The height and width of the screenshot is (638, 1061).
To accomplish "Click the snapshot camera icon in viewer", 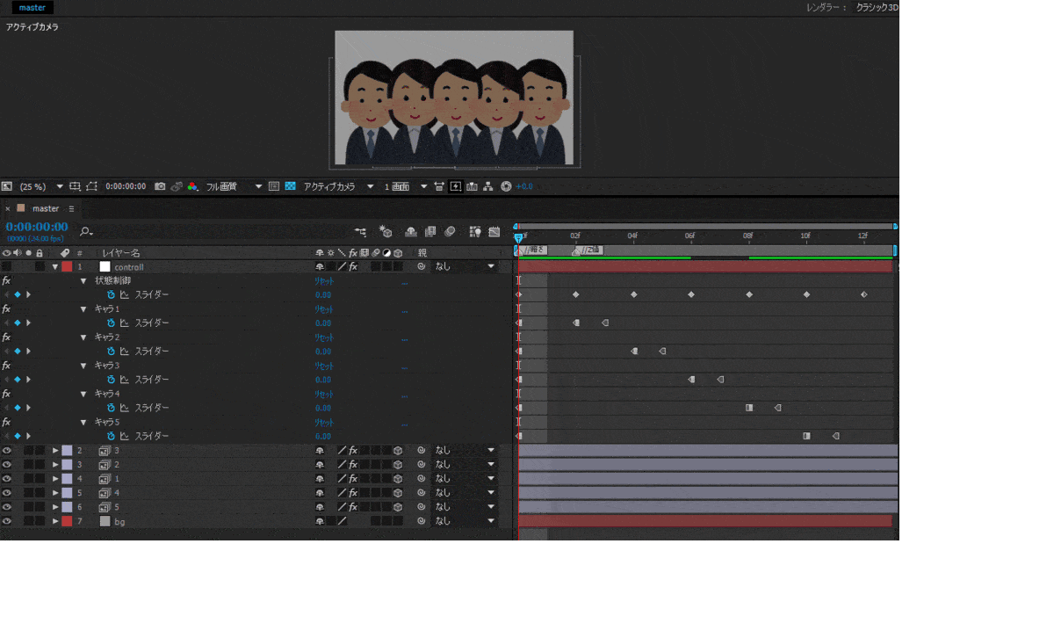I will pyautogui.click(x=160, y=186).
